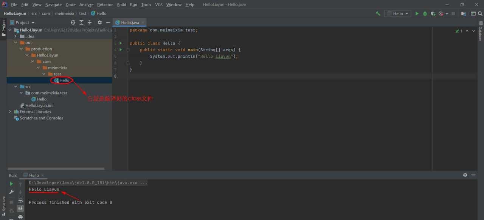Switch to the Hello.java editor tab
The height and width of the screenshot is (220, 484).
pos(130,22)
